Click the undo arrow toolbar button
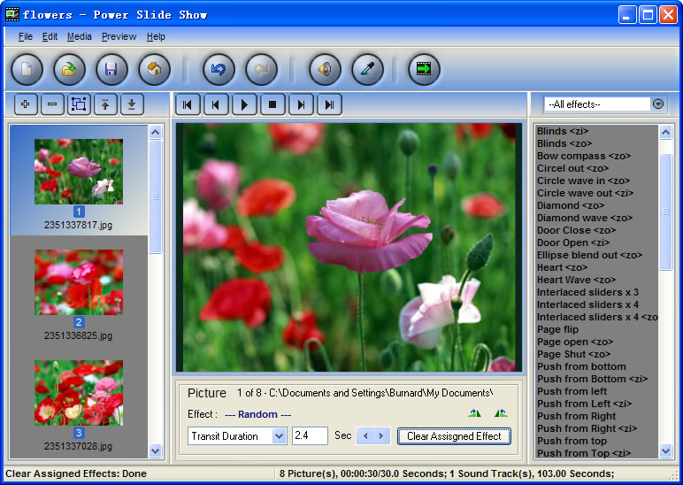 click(x=219, y=69)
